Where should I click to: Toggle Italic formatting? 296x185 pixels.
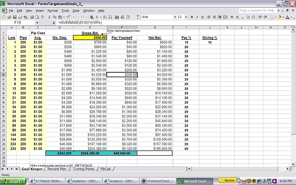197,17
